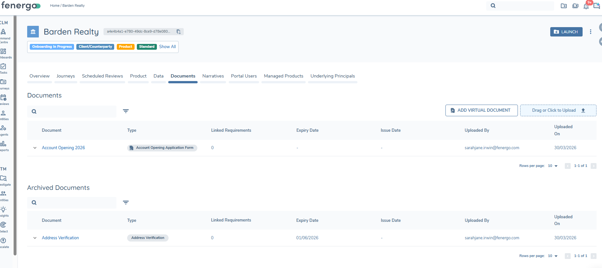
Task: Go to previous page of Archived Documents
Action: coord(568,256)
